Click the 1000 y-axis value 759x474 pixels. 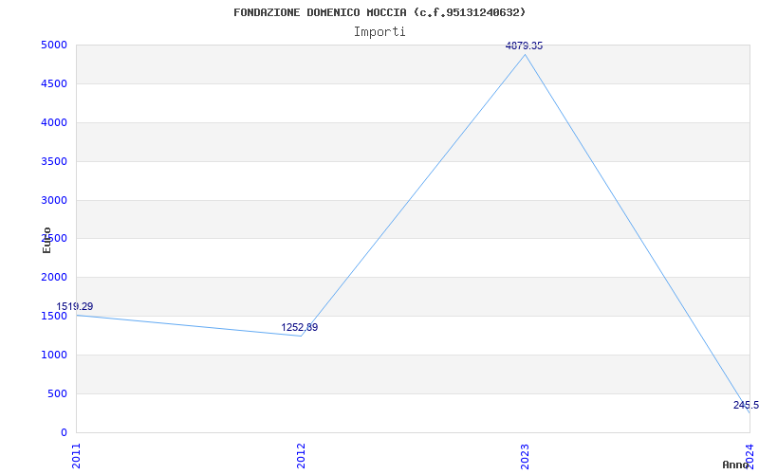[54, 355]
